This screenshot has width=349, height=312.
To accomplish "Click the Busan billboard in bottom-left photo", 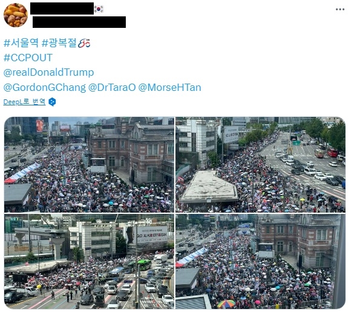I will 152,234.
